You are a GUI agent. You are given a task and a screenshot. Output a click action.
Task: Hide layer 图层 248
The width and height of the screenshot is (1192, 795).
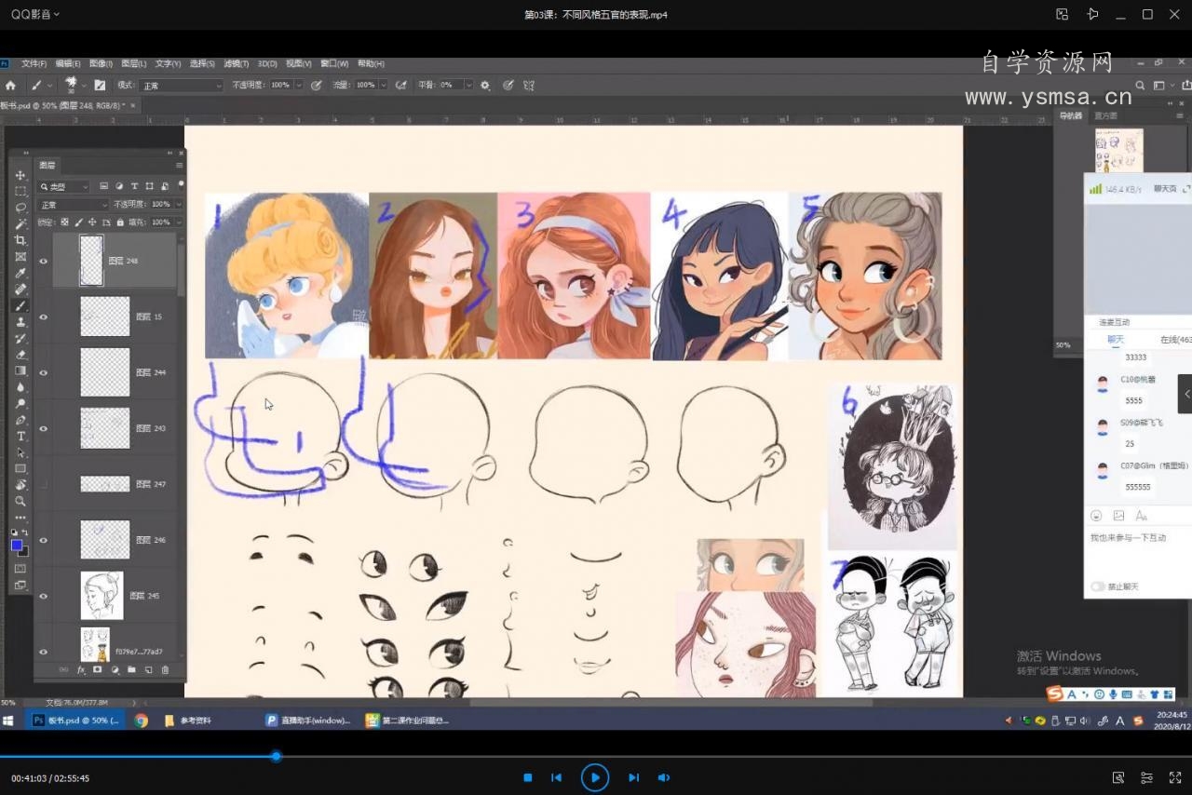(43, 261)
